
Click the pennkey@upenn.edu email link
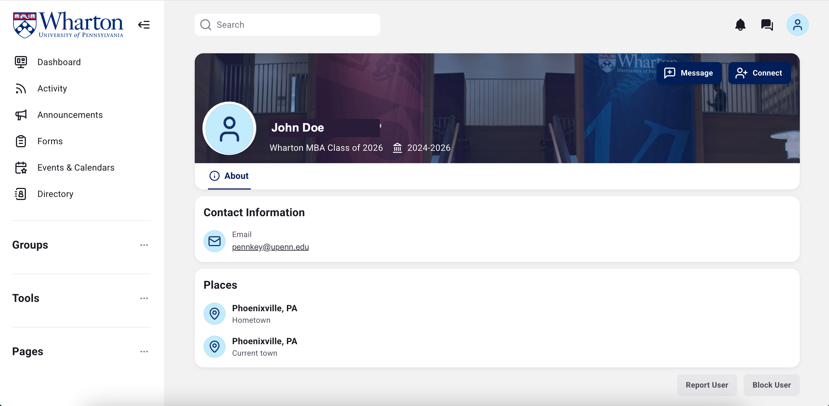[270, 247]
